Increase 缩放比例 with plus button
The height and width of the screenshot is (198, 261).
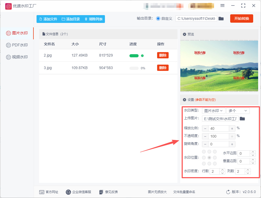pyautogui.click(x=232, y=128)
